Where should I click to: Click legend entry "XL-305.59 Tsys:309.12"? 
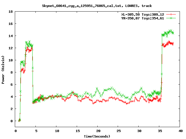pos(143,14)
